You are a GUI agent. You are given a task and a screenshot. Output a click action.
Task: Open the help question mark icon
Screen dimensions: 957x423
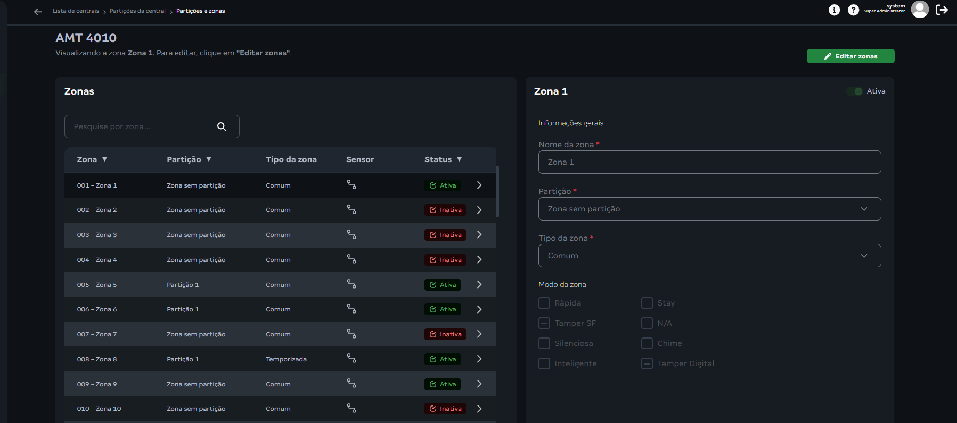coord(853,10)
